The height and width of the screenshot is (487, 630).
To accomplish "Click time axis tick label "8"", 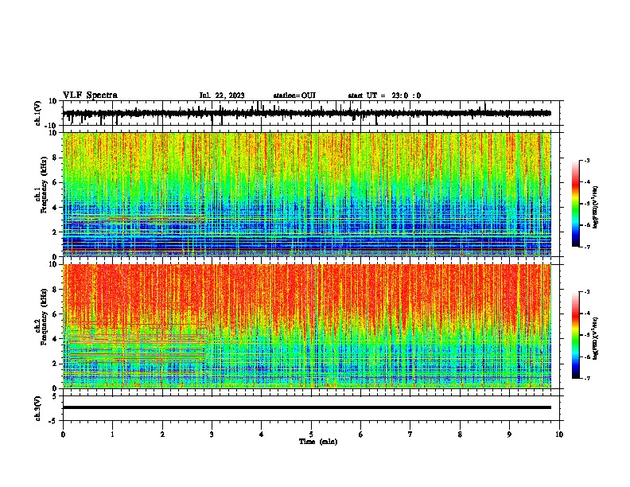I will pos(460,434).
